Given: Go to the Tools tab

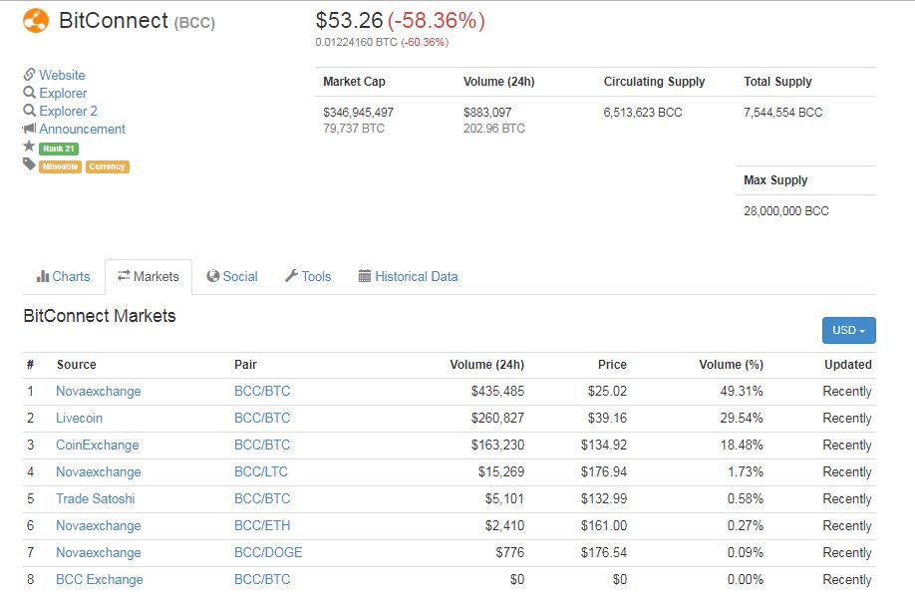Looking at the screenshot, I should coord(308,276).
